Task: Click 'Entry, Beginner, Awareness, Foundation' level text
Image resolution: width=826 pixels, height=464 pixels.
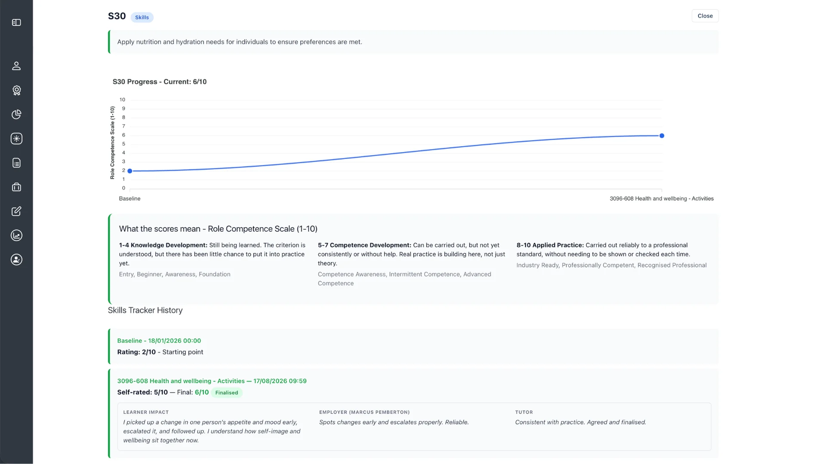Action: pyautogui.click(x=175, y=275)
